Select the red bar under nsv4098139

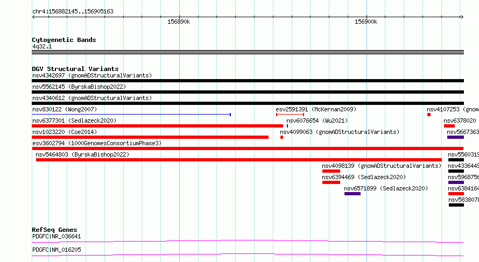331,171
